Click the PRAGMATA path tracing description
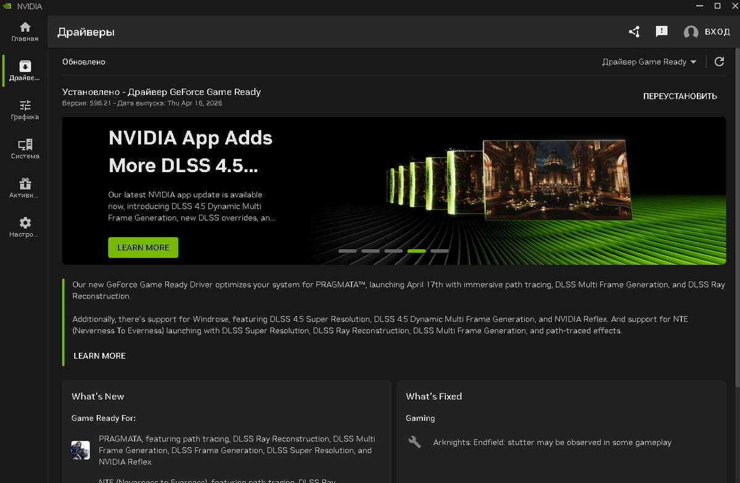 237,450
